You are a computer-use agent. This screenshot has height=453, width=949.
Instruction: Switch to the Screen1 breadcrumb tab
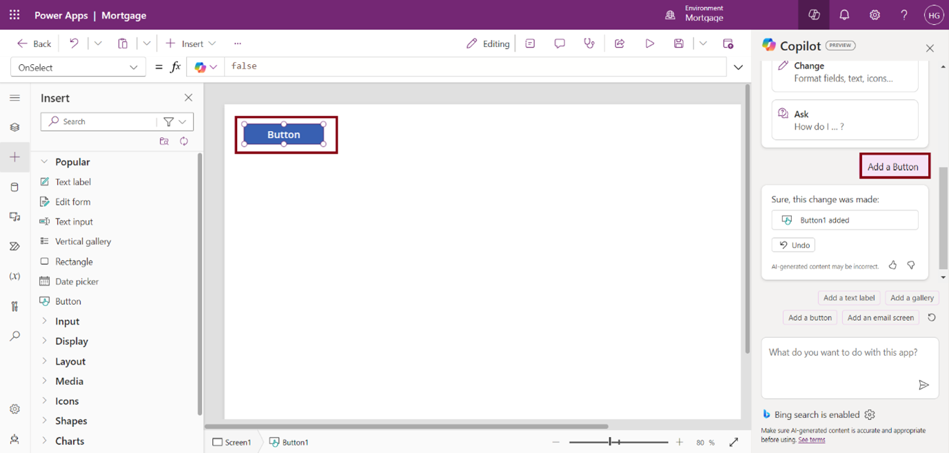pyautogui.click(x=232, y=442)
